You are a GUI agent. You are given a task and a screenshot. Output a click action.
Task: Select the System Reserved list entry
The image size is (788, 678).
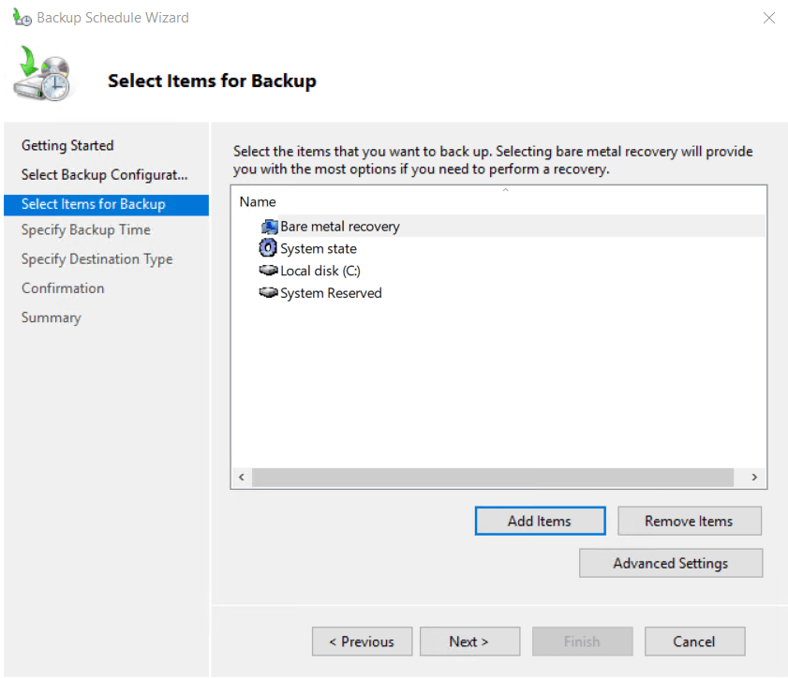(331, 293)
